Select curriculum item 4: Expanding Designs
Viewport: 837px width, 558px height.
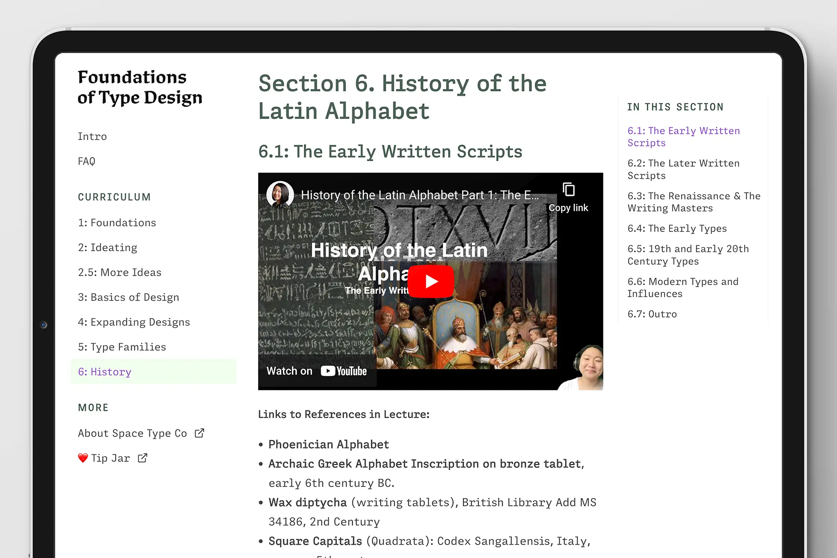pyautogui.click(x=134, y=322)
